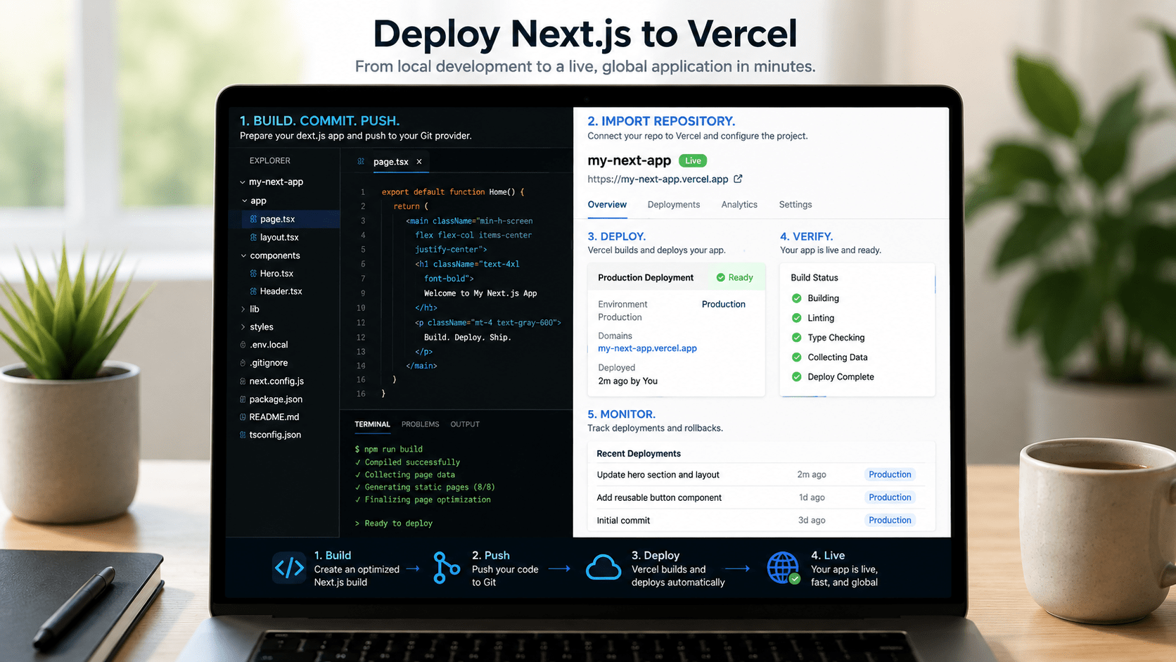Image resolution: width=1176 pixels, height=662 pixels.
Task: Open the Settings tab
Action: point(795,205)
